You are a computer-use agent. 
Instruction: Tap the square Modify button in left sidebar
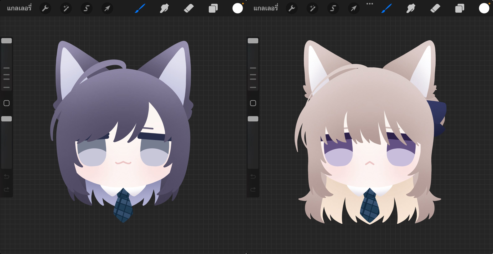tap(7, 103)
